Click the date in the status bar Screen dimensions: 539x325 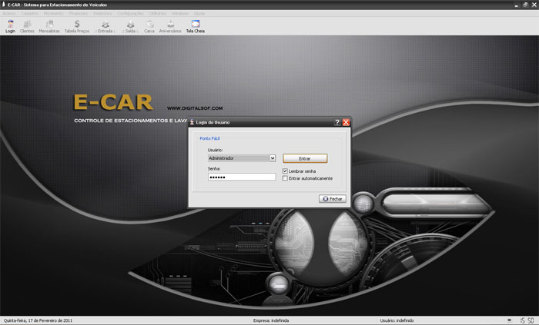coord(38,320)
